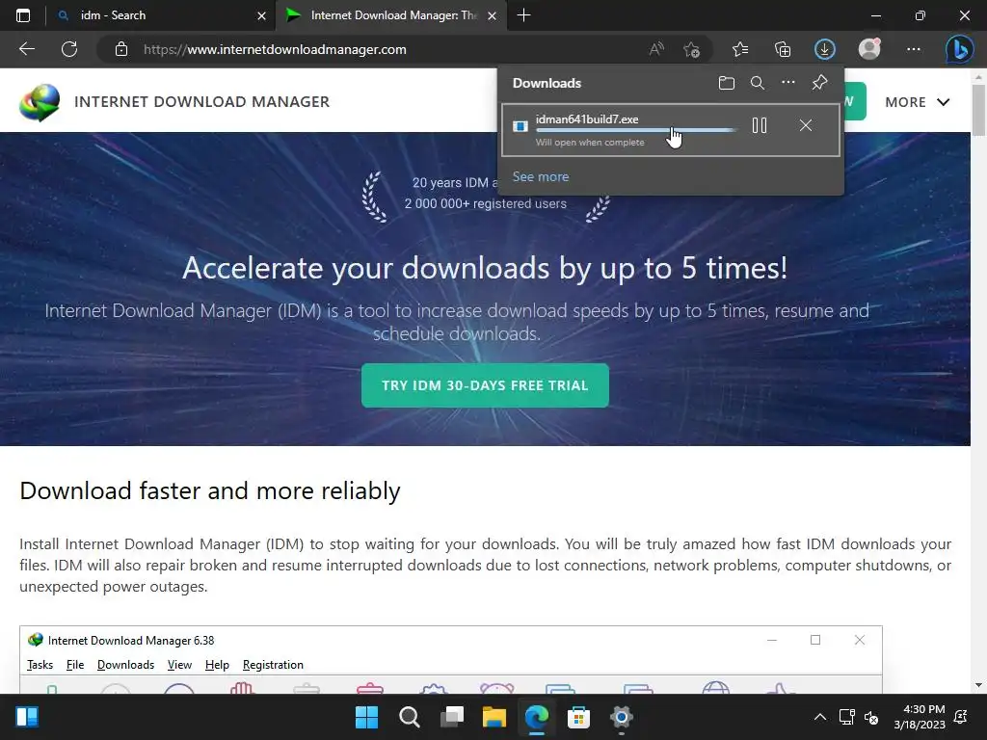Open more options in Downloads panel

[x=788, y=83]
